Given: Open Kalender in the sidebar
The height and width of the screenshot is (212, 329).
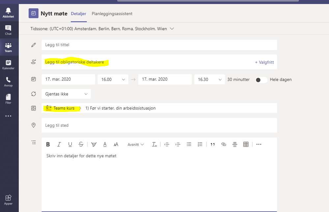Looking at the screenshot, I should [8, 65].
